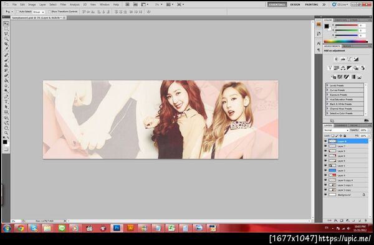
Task: Delete layer using trash icon in Layers panel
Action: pyautogui.click(x=365, y=221)
